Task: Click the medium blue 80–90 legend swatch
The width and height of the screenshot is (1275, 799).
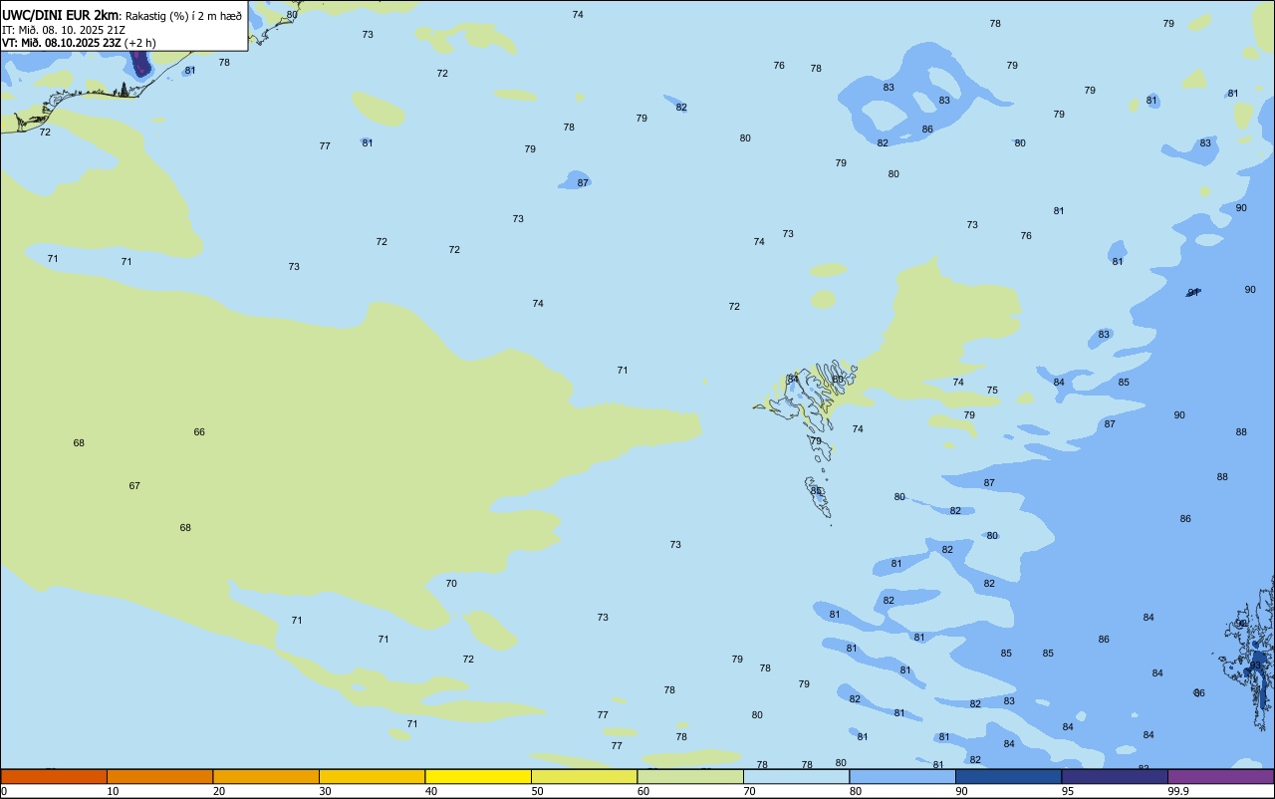Action: pyautogui.click(x=902, y=776)
